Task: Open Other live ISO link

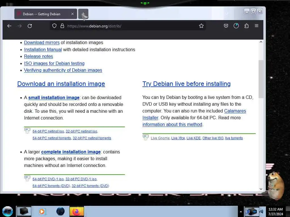Action: click(x=213, y=138)
